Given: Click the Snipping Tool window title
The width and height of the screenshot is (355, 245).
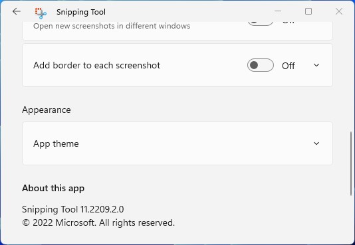Looking at the screenshot, I should [x=81, y=12].
